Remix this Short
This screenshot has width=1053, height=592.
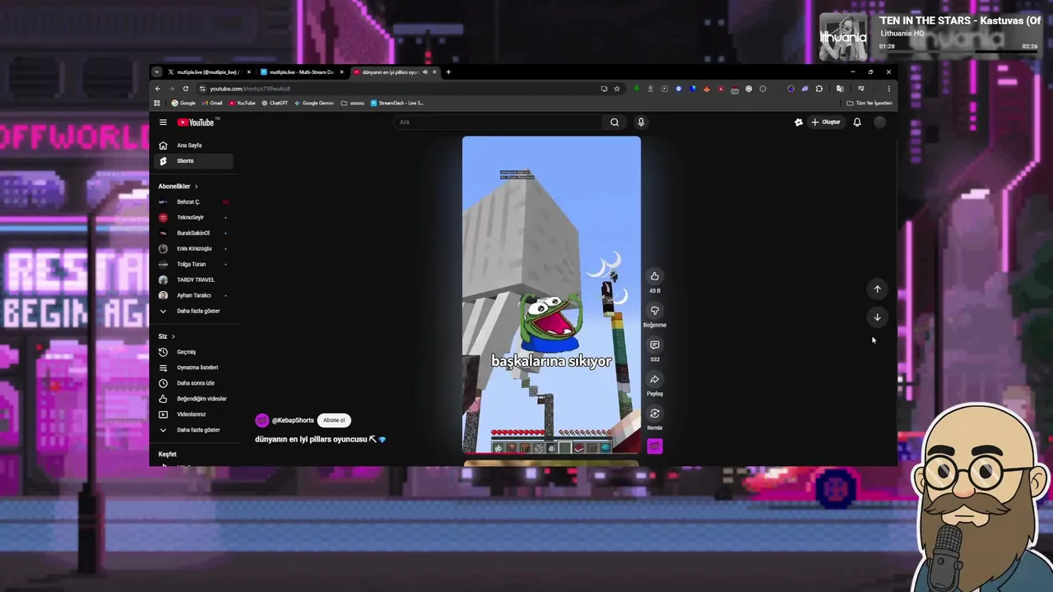tap(655, 414)
